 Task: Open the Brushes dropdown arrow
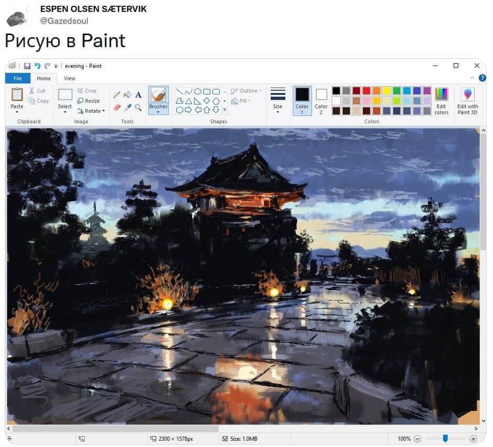[158, 112]
